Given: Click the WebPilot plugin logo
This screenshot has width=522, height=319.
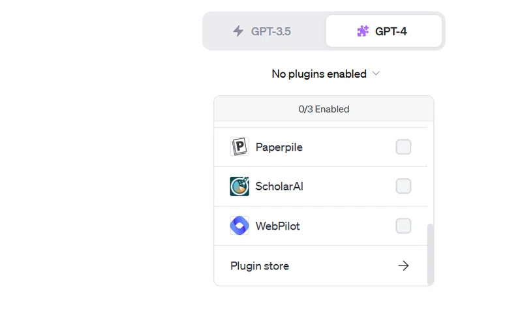Looking at the screenshot, I should tap(239, 226).
